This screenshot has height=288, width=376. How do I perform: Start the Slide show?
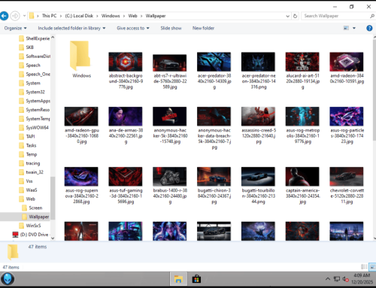click(x=171, y=28)
